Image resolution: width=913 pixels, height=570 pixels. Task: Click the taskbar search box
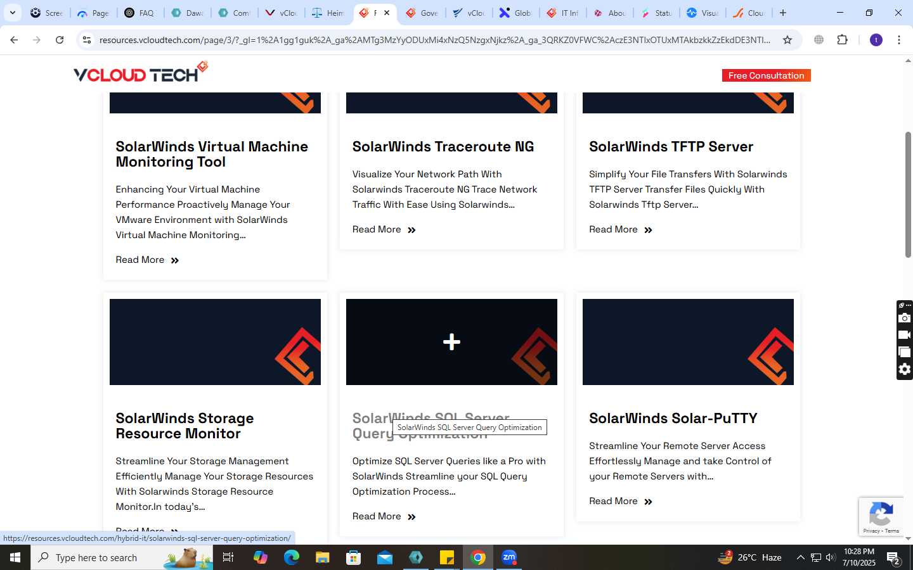122,557
